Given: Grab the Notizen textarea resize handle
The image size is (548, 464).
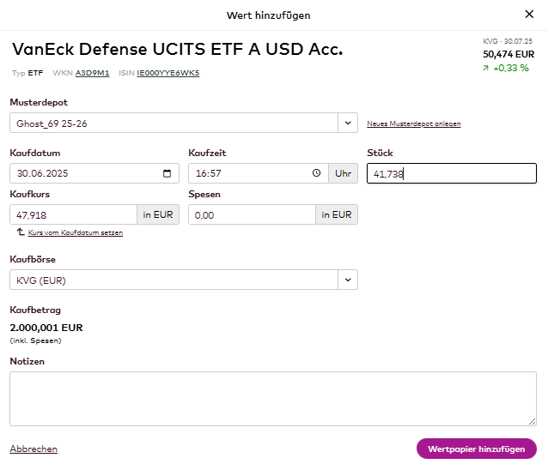Looking at the screenshot, I should tap(532, 420).
